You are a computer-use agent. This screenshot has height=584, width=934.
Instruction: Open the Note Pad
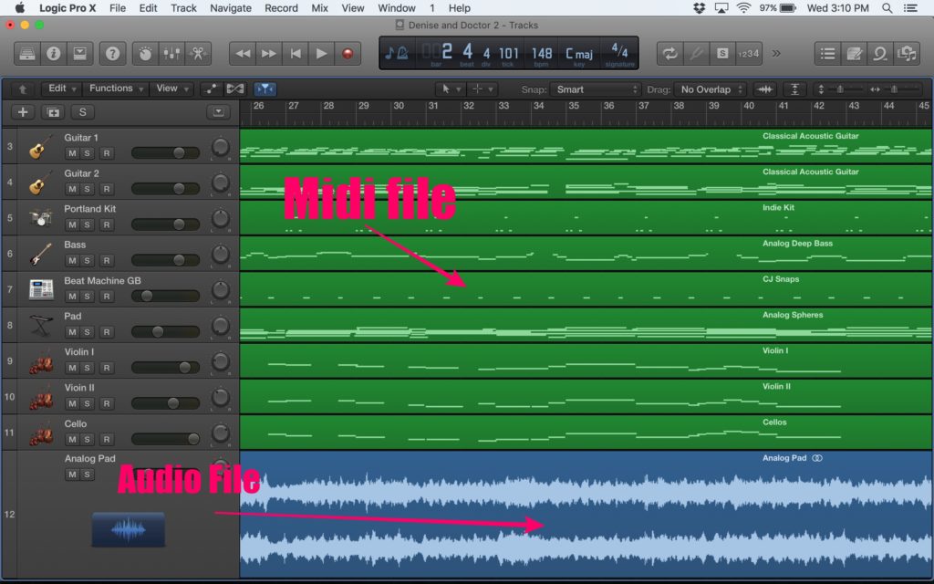(854, 54)
